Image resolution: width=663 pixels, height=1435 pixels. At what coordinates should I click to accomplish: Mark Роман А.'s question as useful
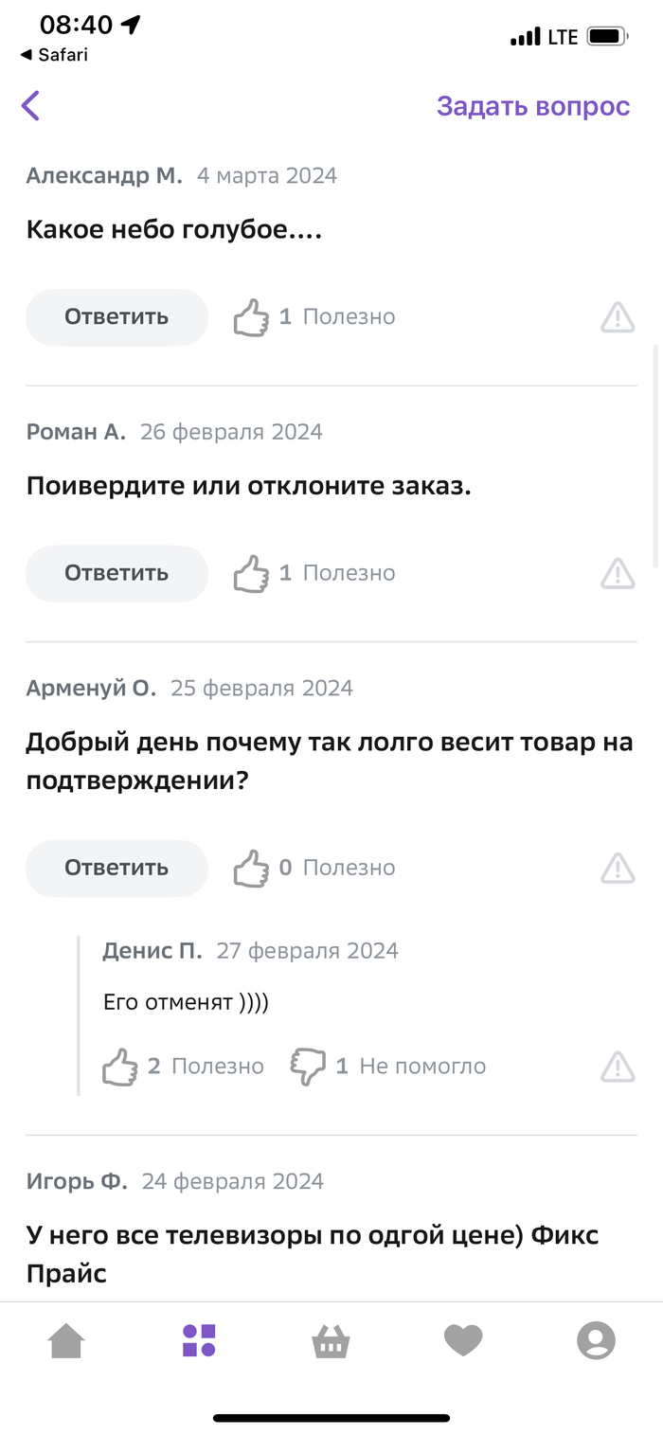(x=251, y=574)
